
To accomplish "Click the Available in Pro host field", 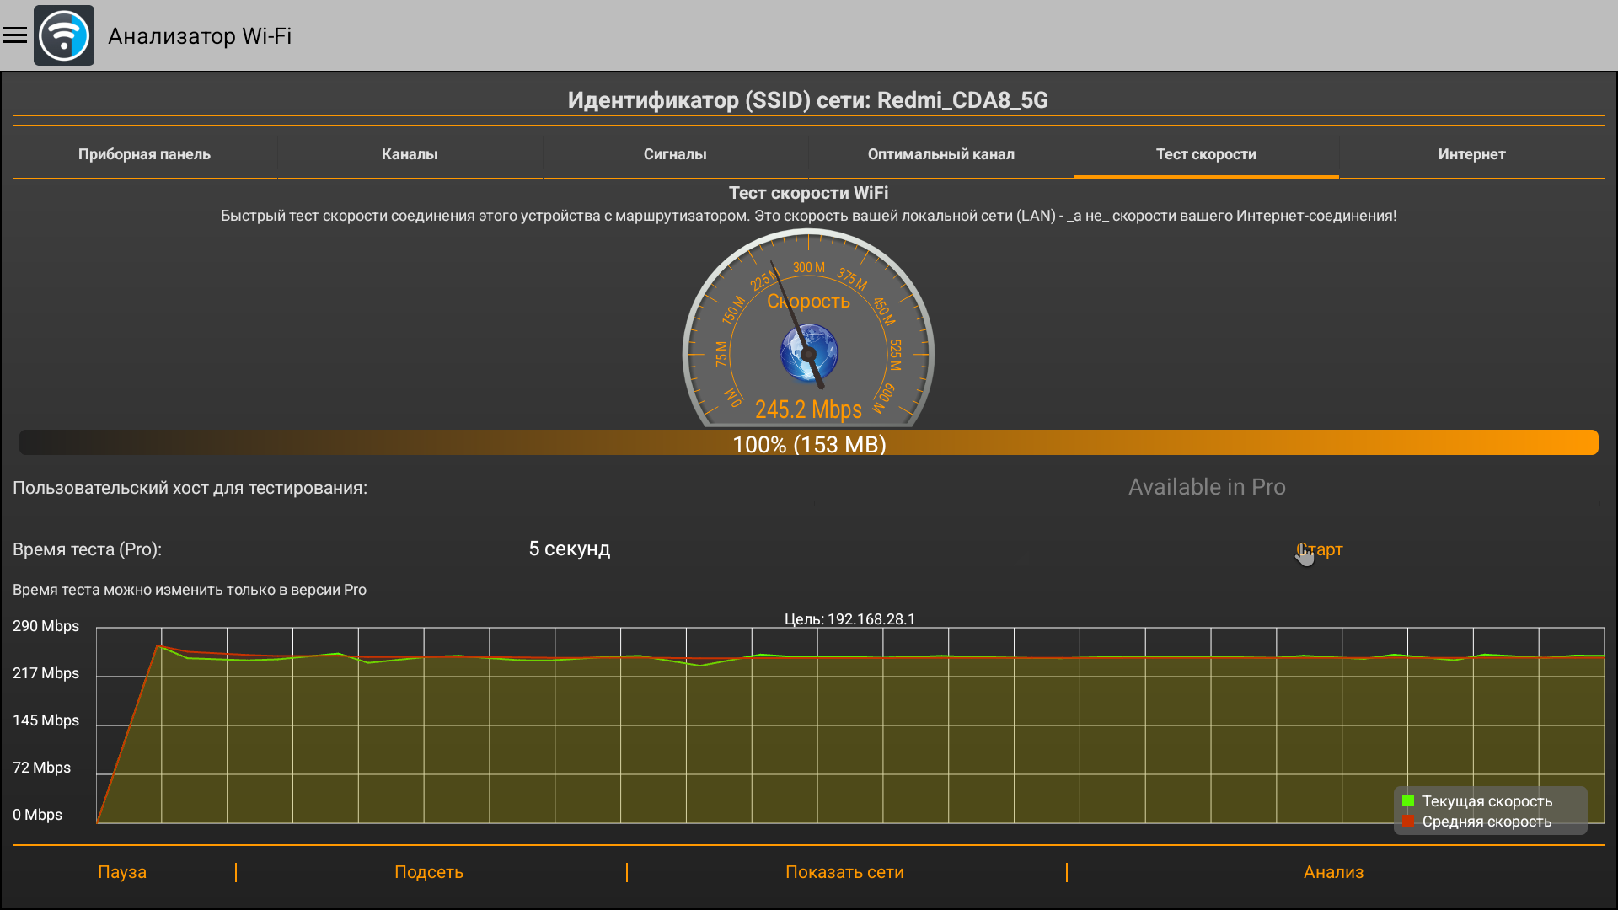I will (x=1206, y=487).
